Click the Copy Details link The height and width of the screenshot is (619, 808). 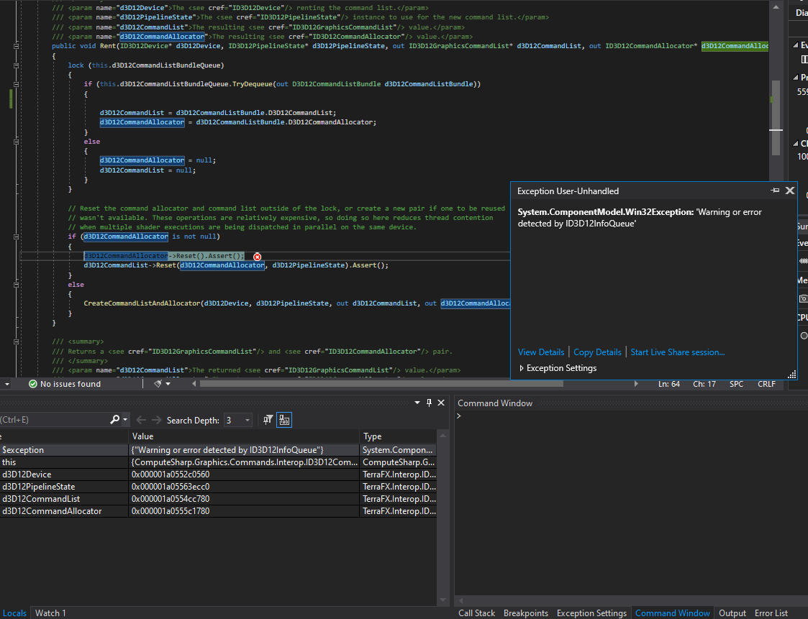click(597, 352)
